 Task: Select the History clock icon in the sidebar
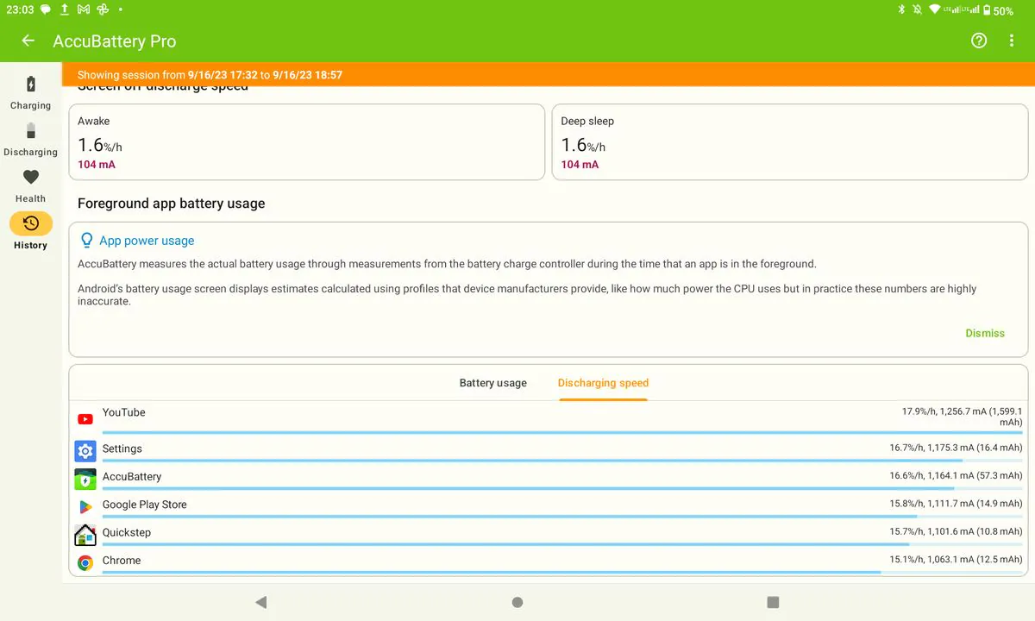coord(31,223)
